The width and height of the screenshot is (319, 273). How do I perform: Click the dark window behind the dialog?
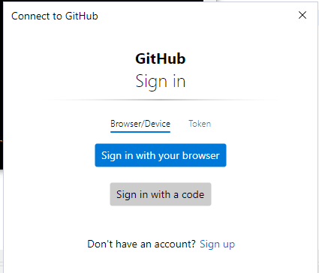[2, 85]
